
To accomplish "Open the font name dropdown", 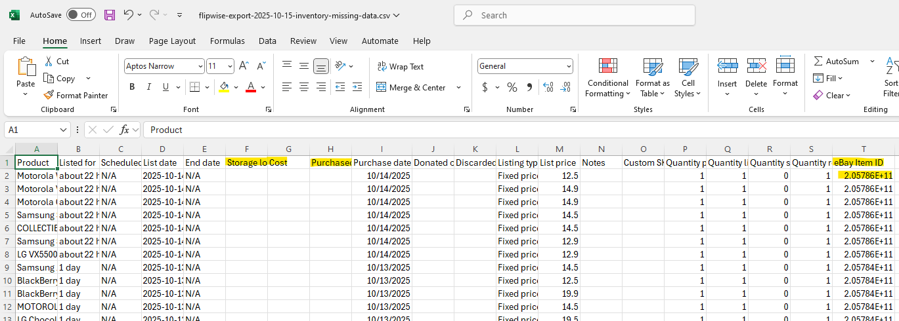I will pos(200,66).
